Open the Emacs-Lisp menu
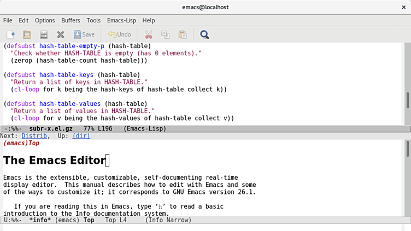Viewport: 411px width, 231px height. tap(121, 20)
